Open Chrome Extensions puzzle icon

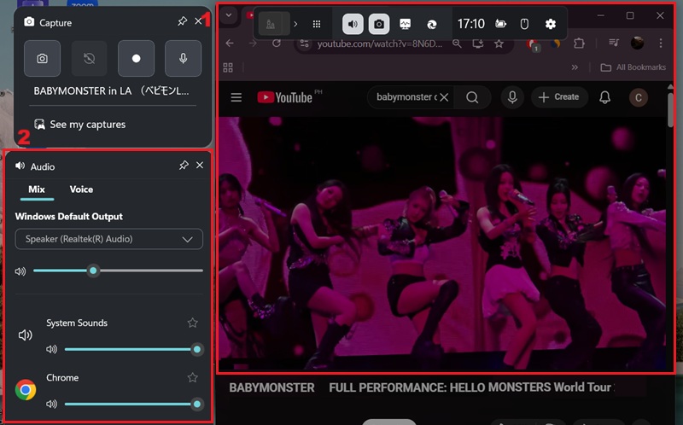(x=579, y=44)
